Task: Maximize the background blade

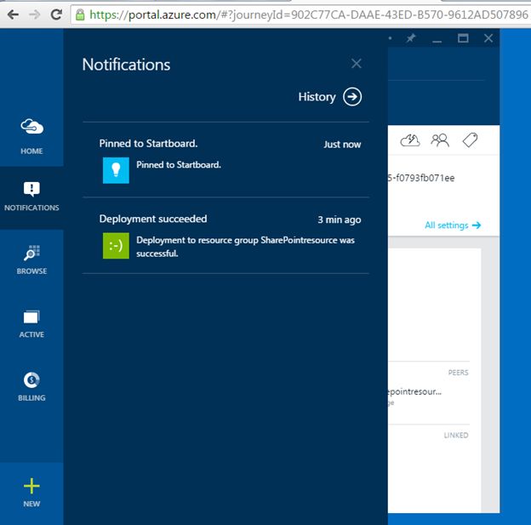Action: click(463, 38)
